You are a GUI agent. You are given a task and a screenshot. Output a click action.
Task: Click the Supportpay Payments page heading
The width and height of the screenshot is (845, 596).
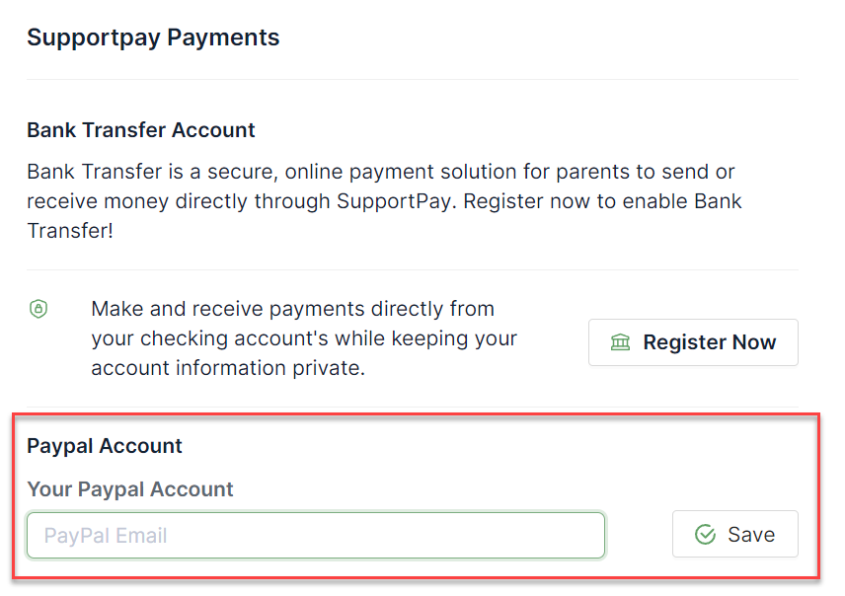tap(154, 37)
